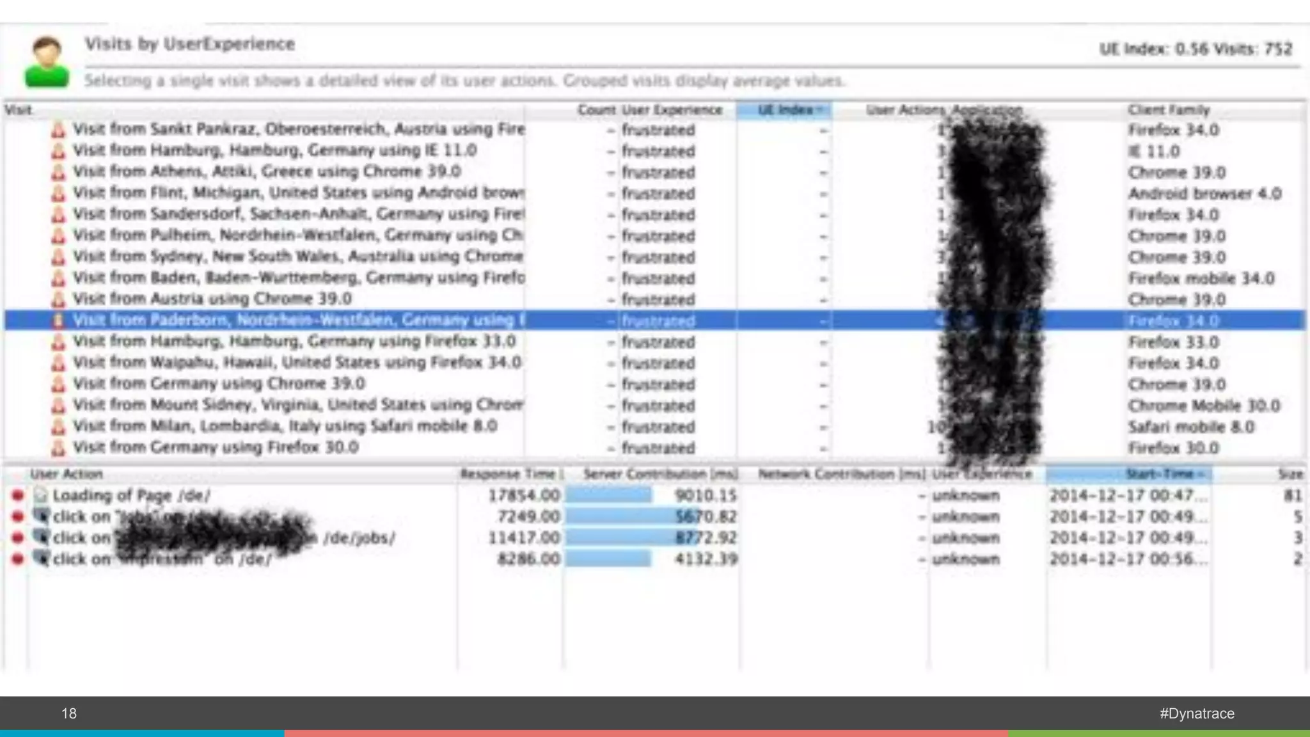The image size is (1310, 737).
Task: Click the user icon on Austria Chrome 39.0 visit
Action: coord(58,299)
